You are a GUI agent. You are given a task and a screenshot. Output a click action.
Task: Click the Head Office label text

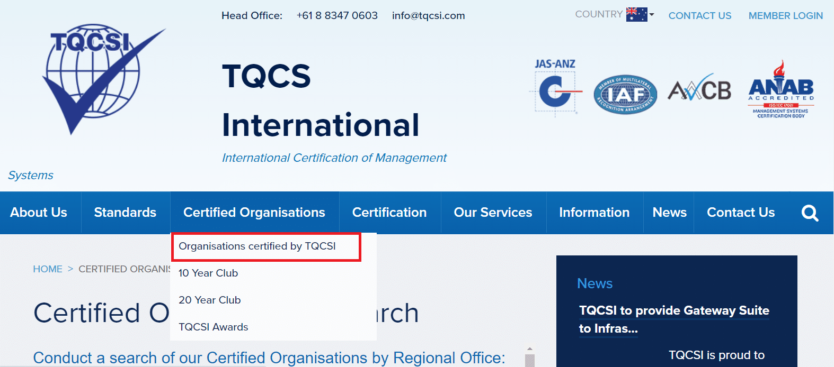point(252,16)
